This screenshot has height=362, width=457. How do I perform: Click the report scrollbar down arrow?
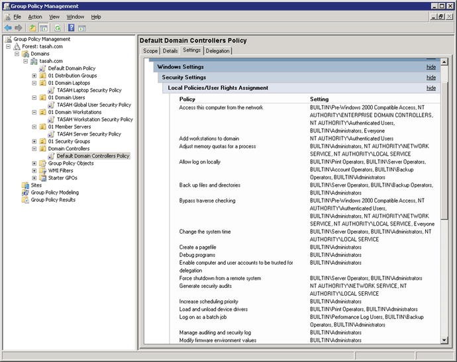[444, 340]
